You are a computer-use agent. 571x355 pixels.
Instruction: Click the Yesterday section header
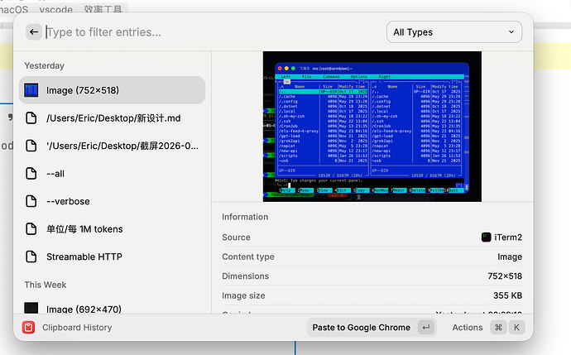point(44,65)
